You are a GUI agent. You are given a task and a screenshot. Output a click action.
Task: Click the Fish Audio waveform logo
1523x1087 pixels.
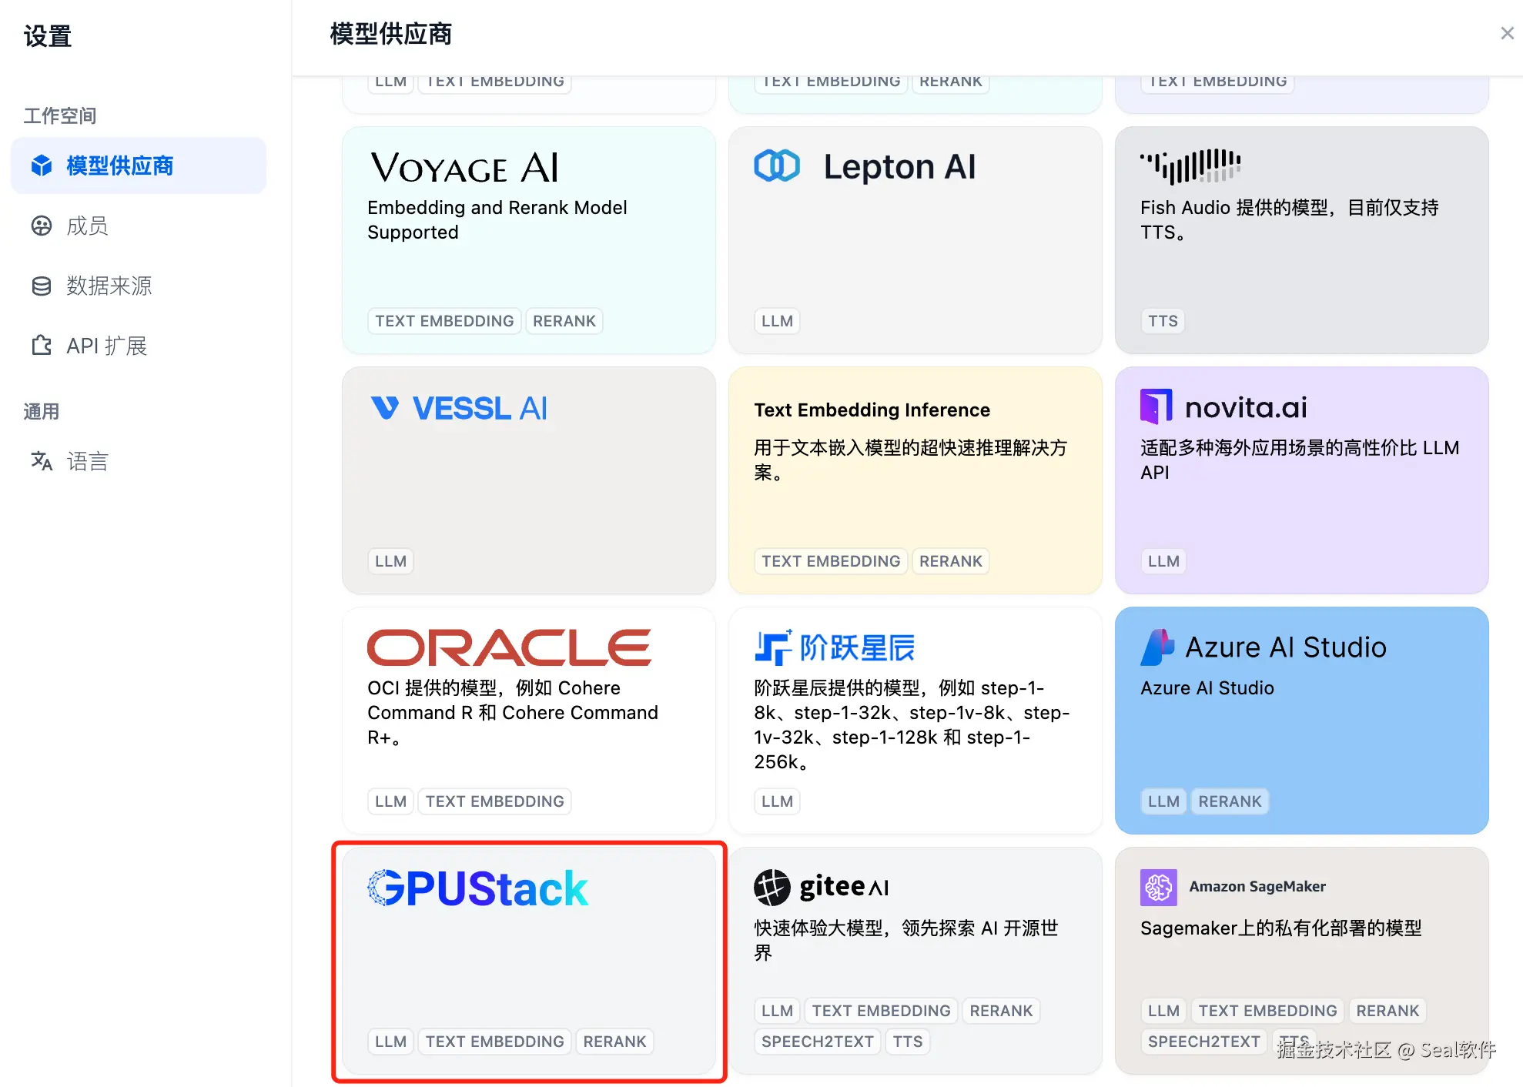(1190, 166)
